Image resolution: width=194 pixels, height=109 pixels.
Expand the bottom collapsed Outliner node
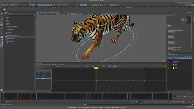[6, 43]
